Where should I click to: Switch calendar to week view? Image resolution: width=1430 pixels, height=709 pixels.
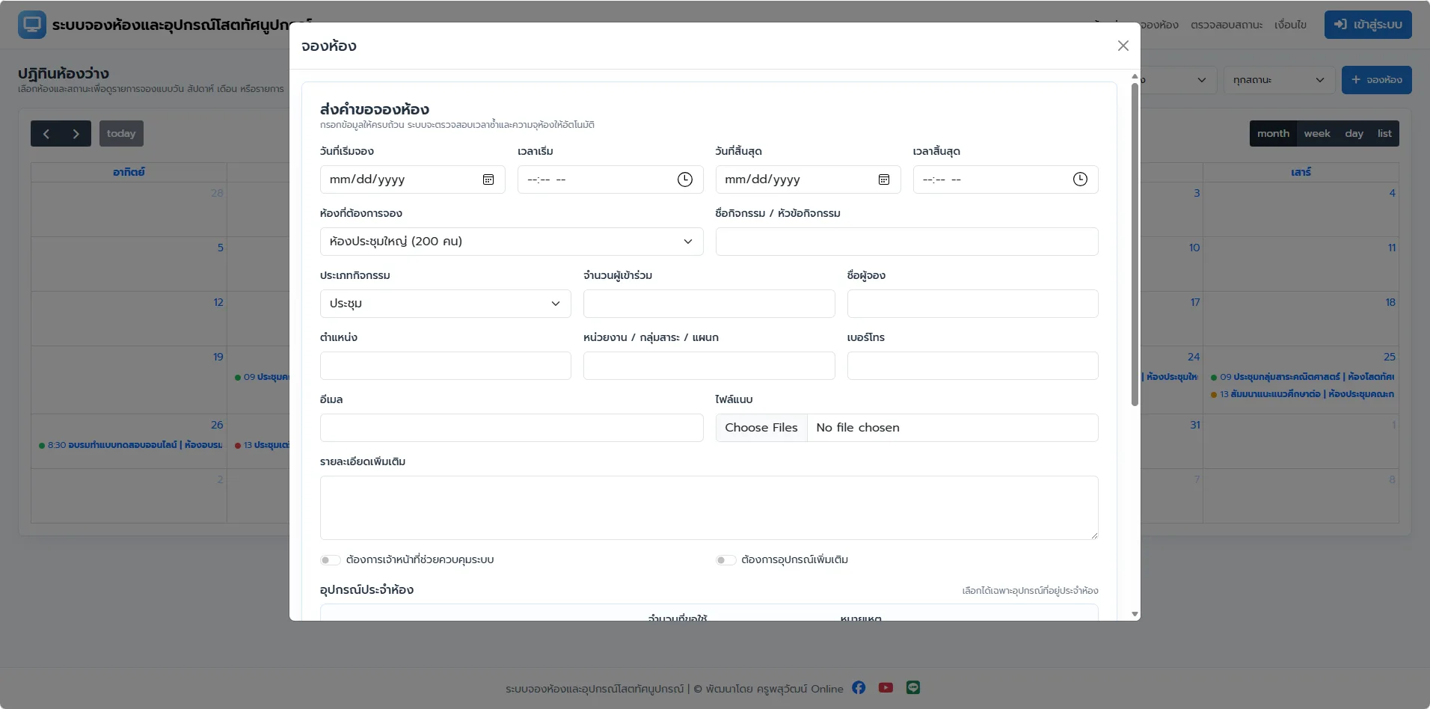click(x=1317, y=134)
